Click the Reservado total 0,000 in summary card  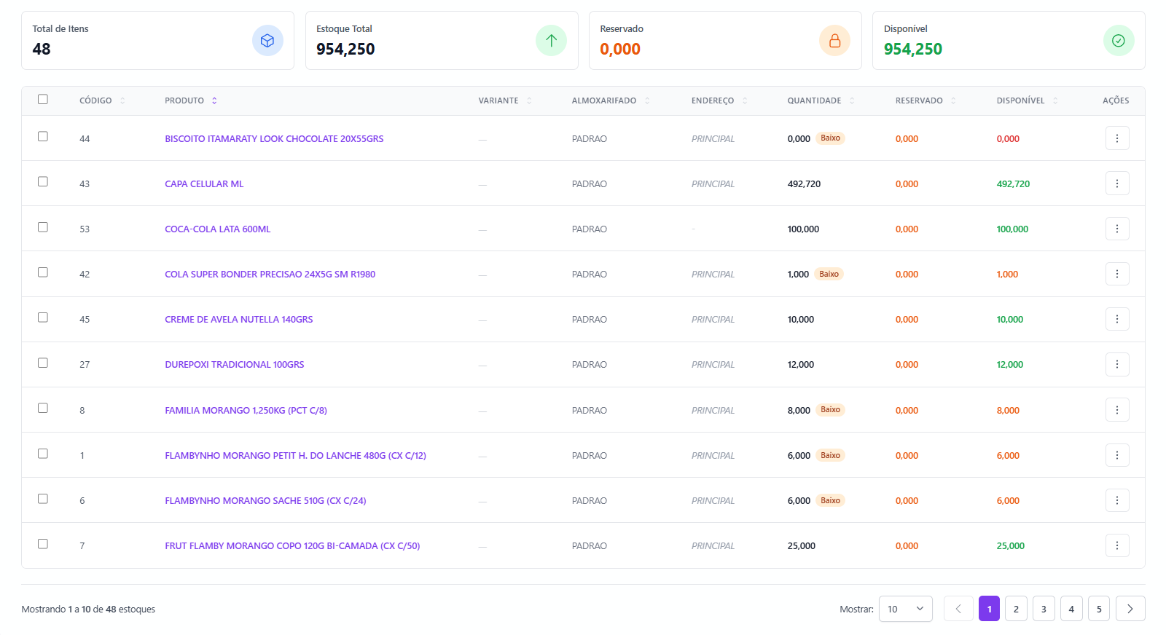[x=620, y=49]
